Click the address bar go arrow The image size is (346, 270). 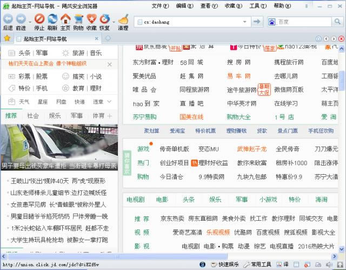(x=257, y=22)
